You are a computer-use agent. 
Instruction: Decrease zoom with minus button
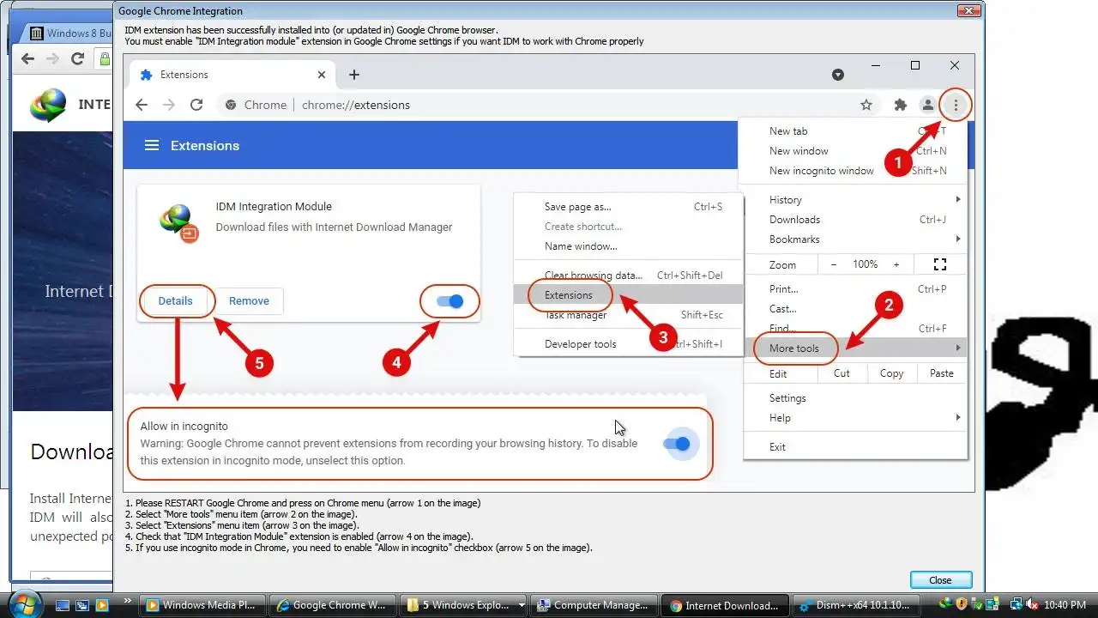point(834,264)
